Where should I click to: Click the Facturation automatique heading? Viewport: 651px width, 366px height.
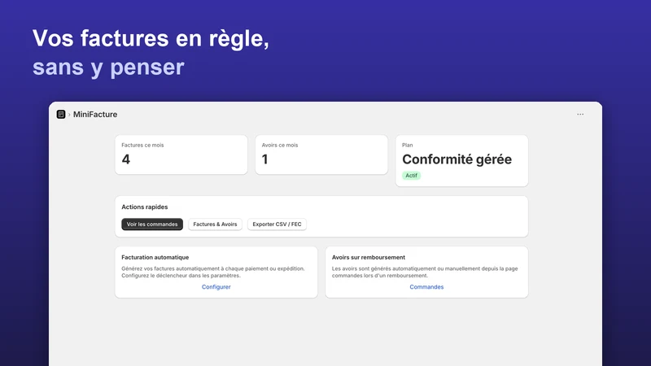[155, 257]
